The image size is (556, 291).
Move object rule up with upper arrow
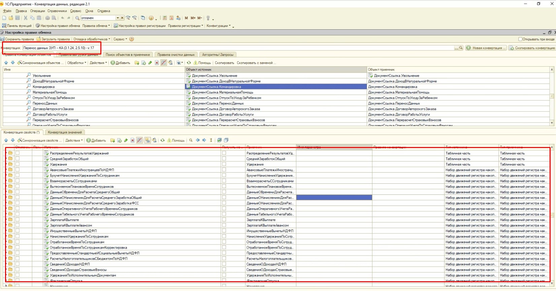[6, 63]
